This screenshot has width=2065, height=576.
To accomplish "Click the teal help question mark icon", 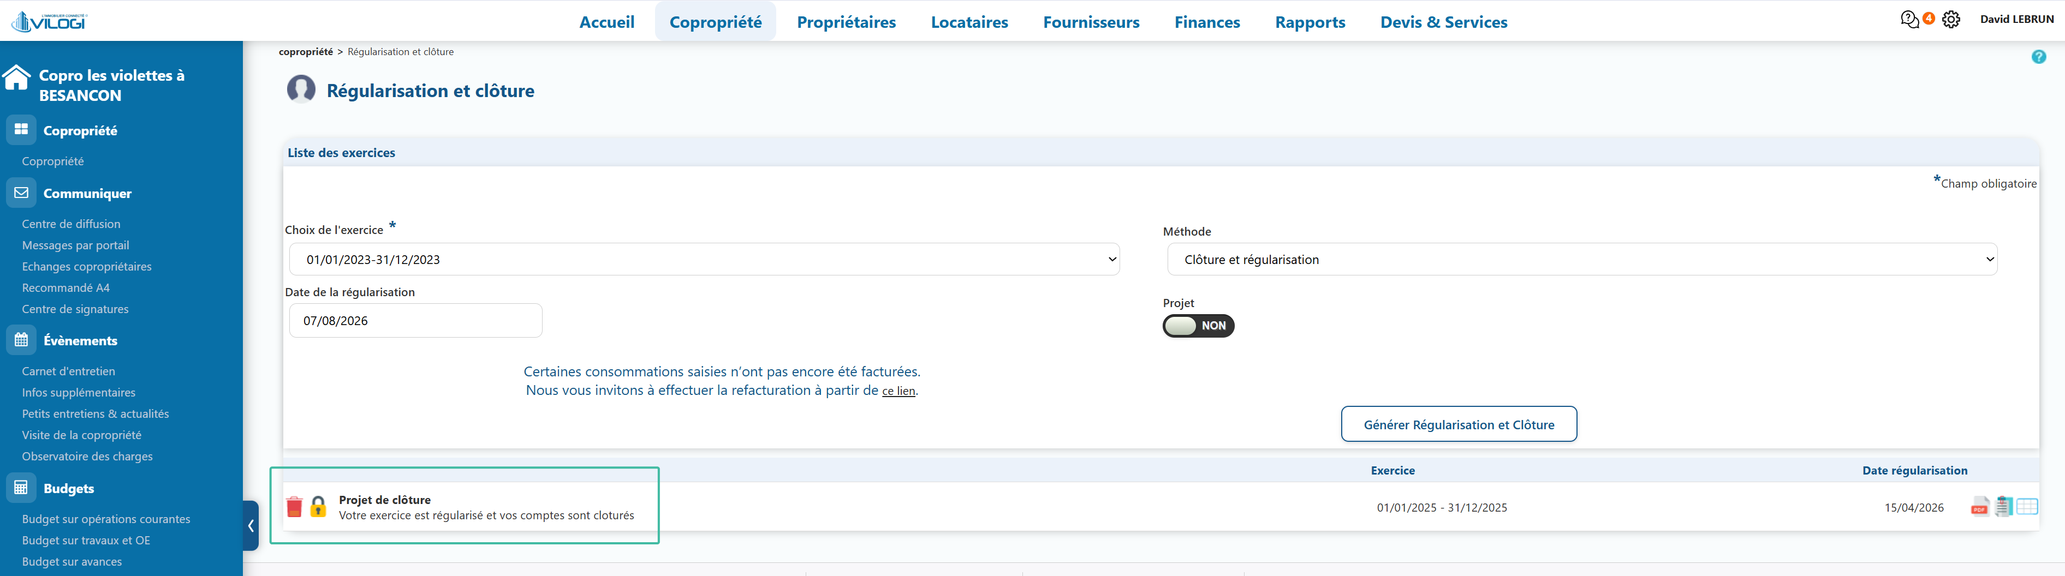I will coord(2039,57).
